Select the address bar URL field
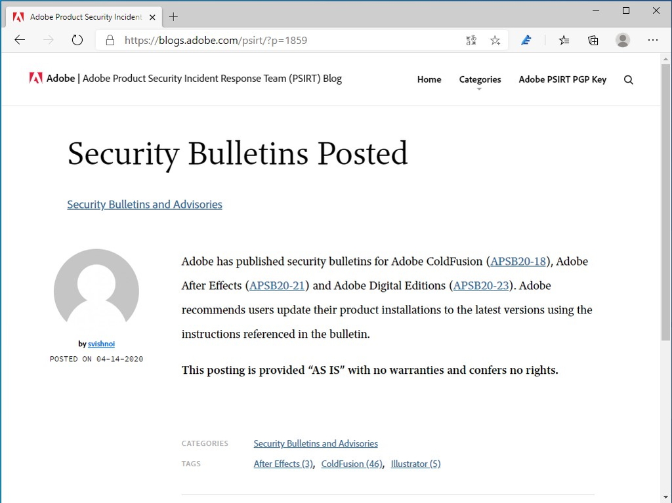The height and width of the screenshot is (503, 672). point(262,40)
